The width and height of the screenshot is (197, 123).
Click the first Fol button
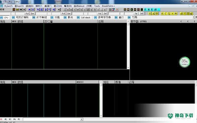27,13
